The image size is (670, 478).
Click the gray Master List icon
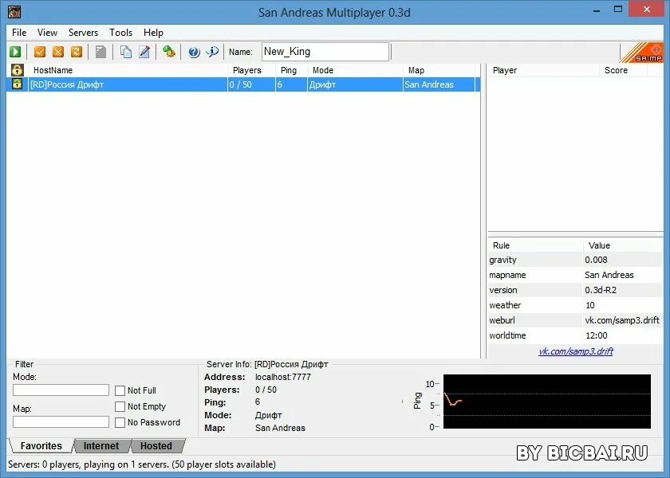pyautogui.click(x=100, y=52)
